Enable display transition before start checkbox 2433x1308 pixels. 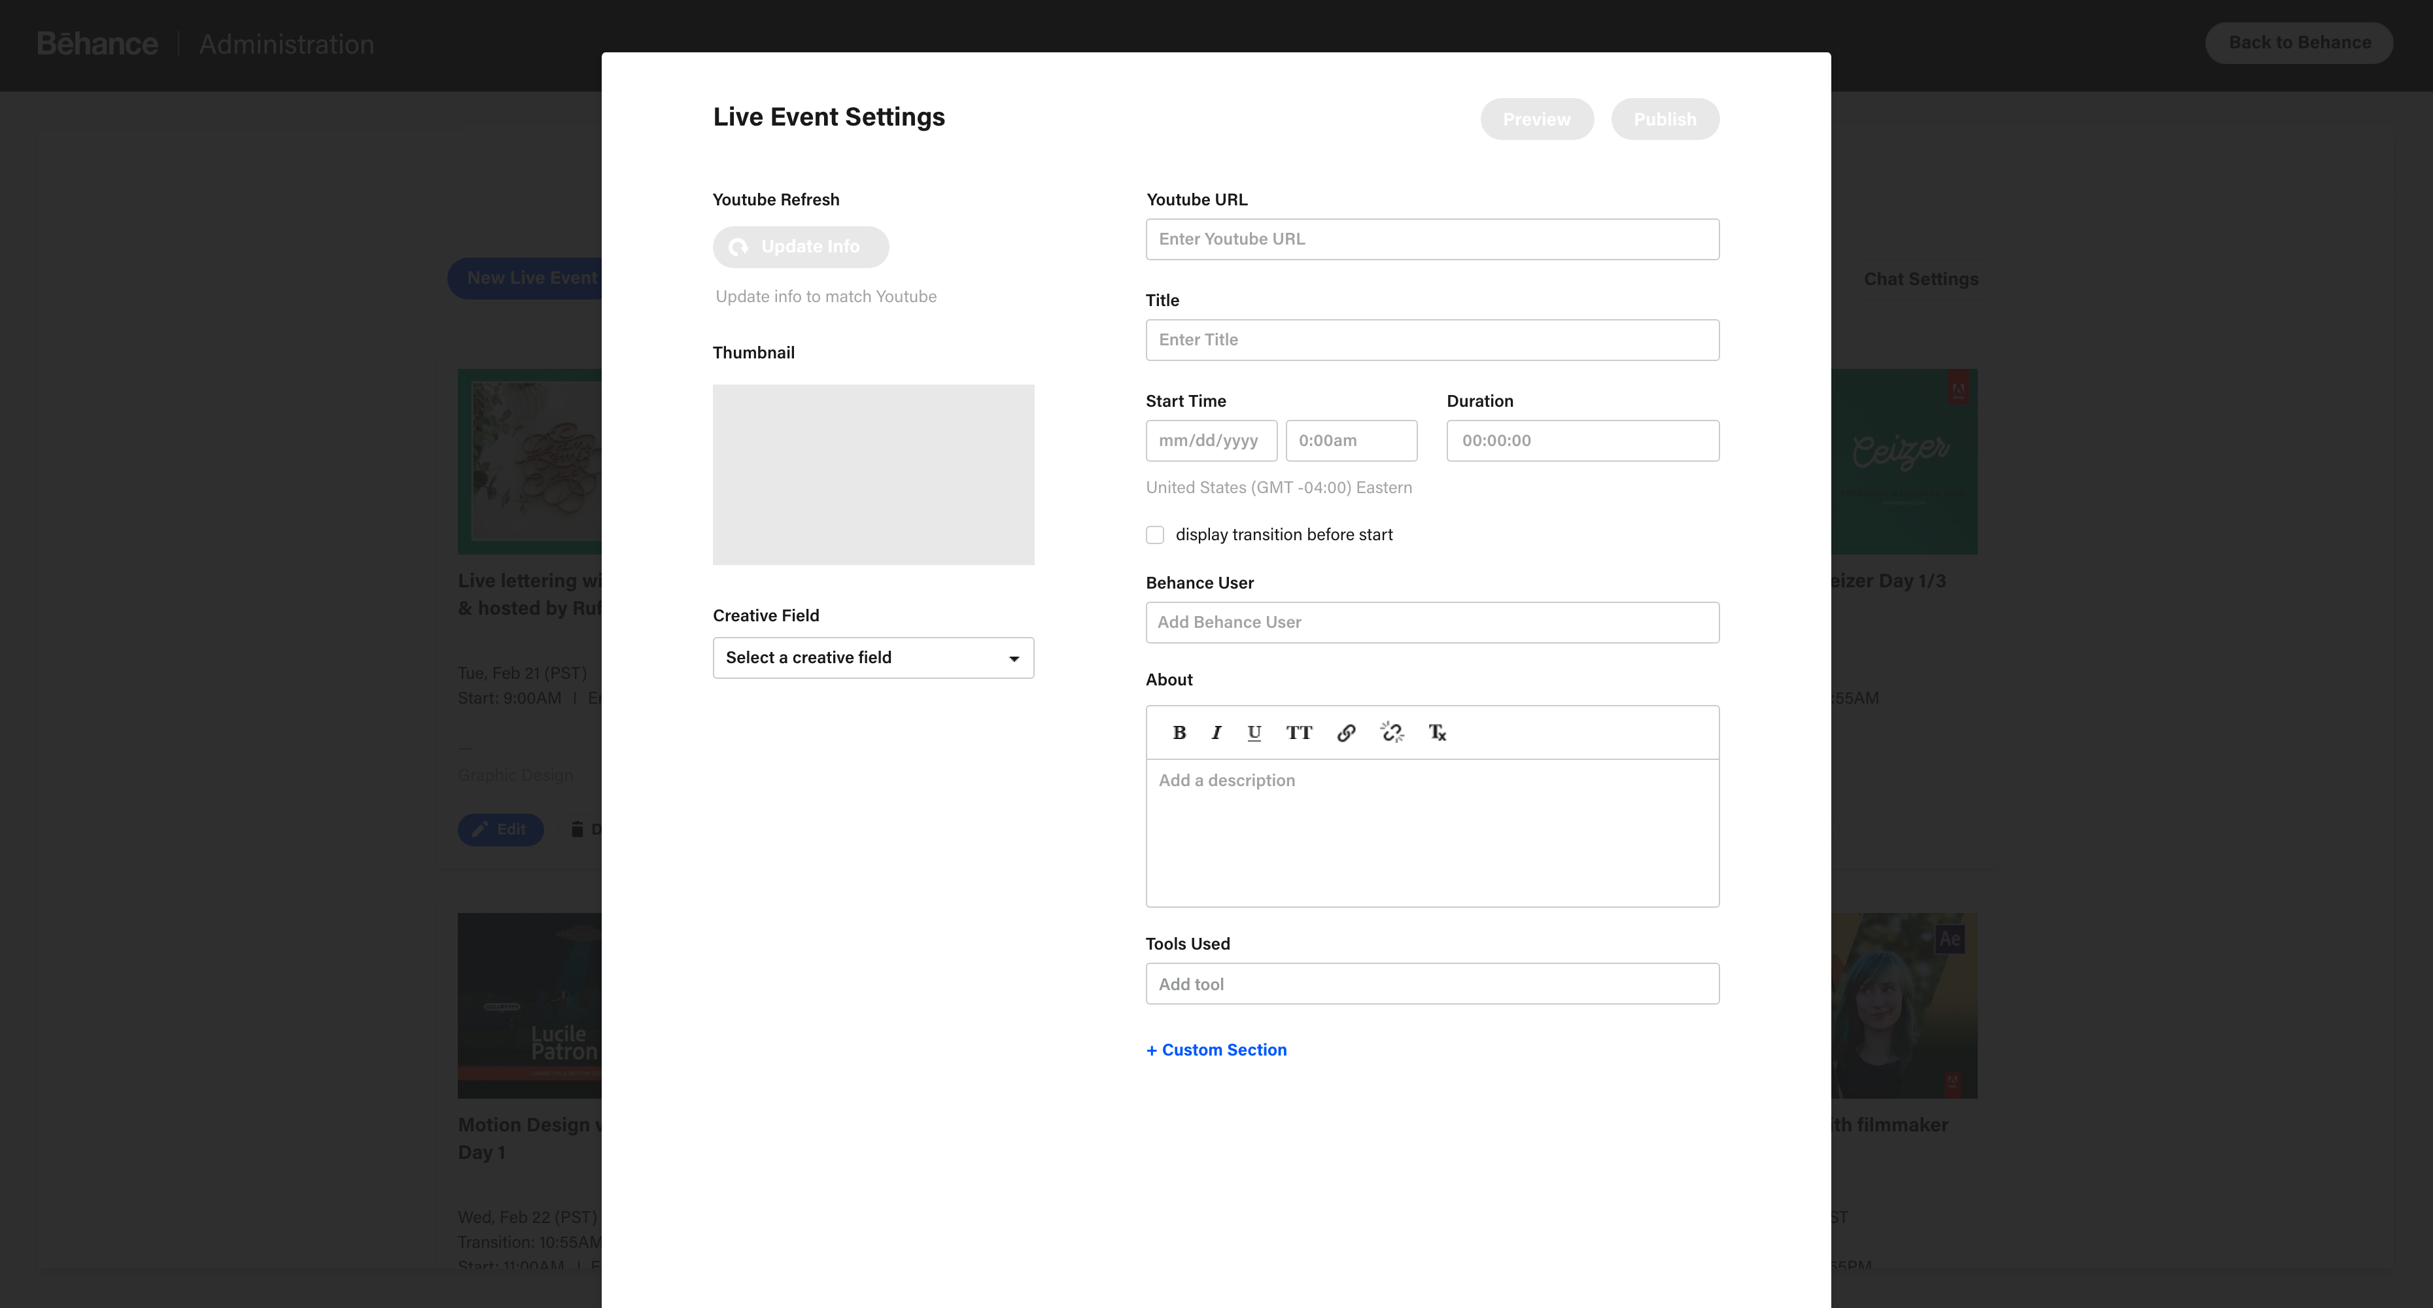pos(1155,536)
